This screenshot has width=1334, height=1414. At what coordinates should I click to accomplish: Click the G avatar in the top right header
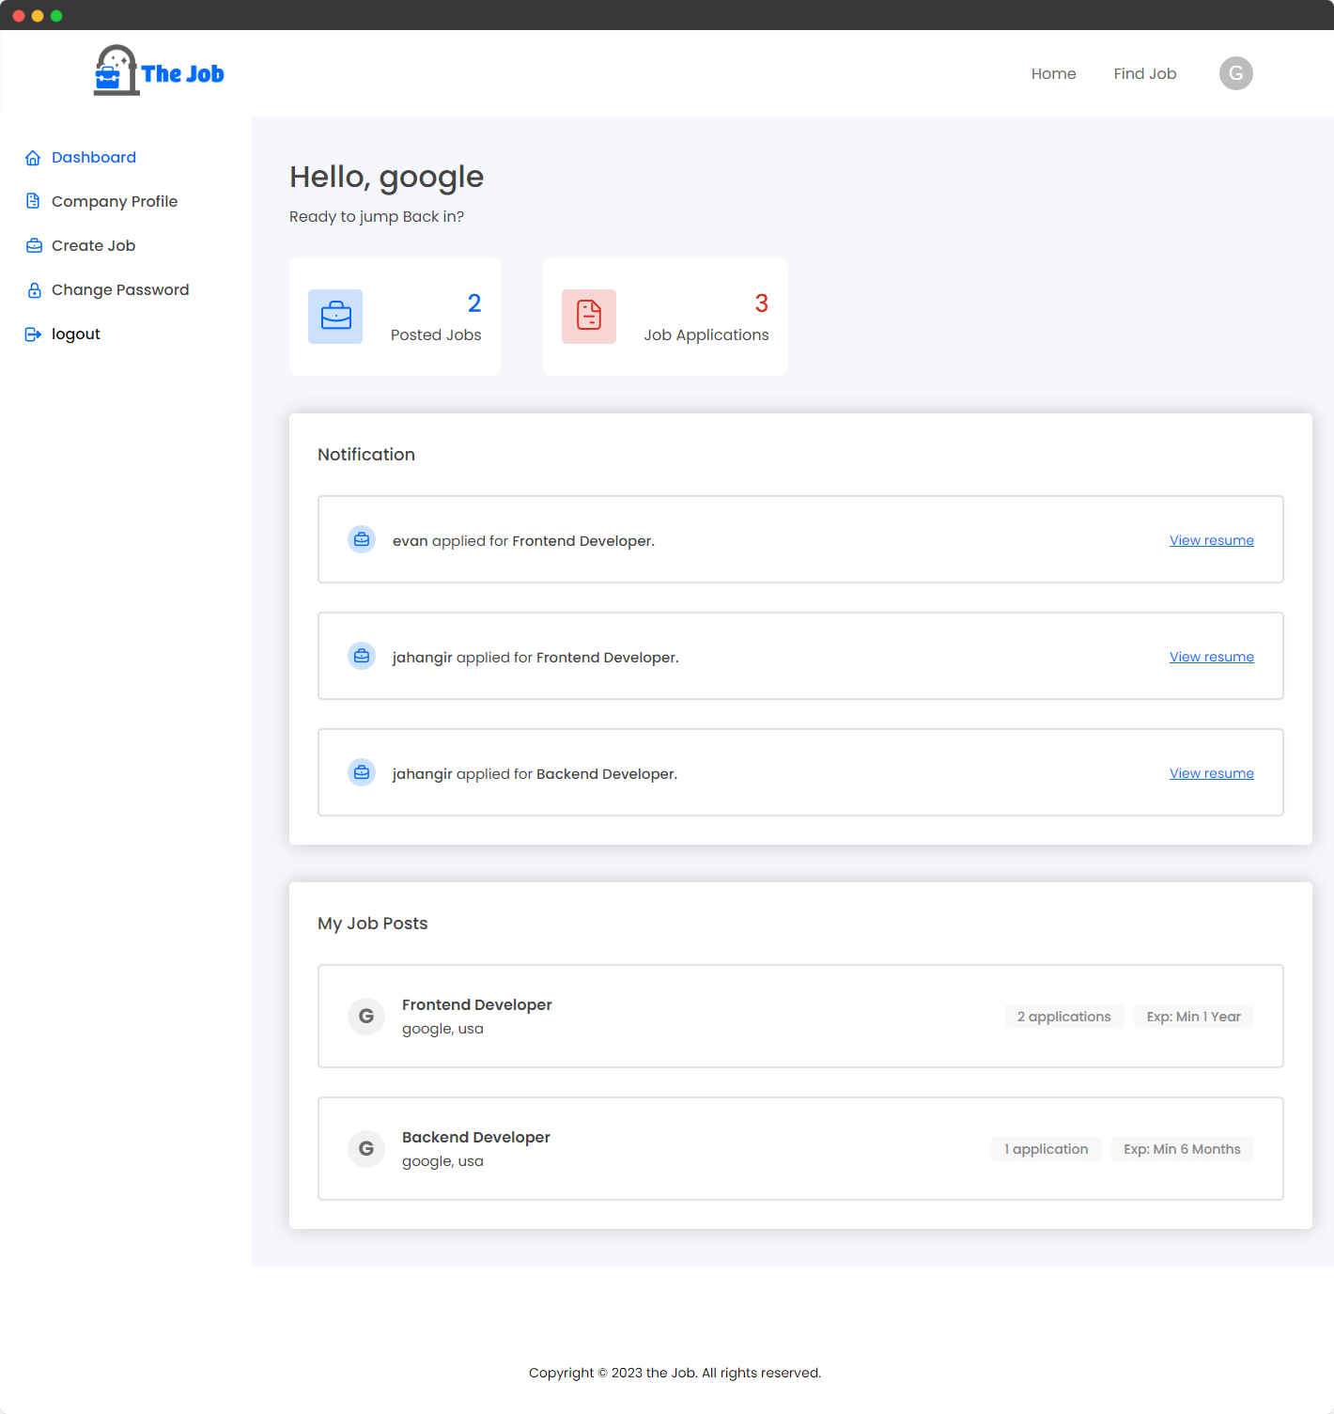[1235, 72]
